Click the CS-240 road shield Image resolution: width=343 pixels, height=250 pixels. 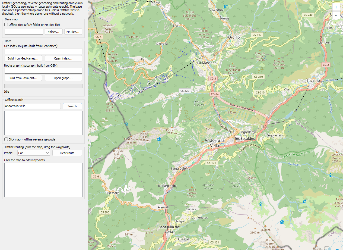pos(308,15)
